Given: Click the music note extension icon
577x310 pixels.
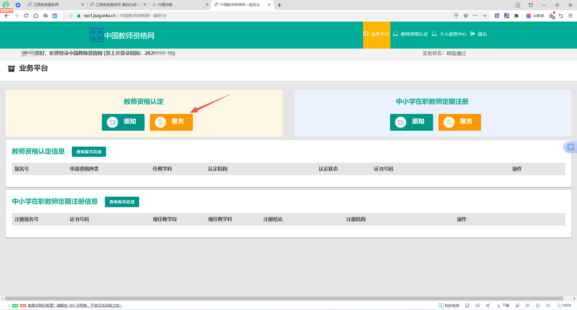Looking at the screenshot, I should tap(507, 16).
